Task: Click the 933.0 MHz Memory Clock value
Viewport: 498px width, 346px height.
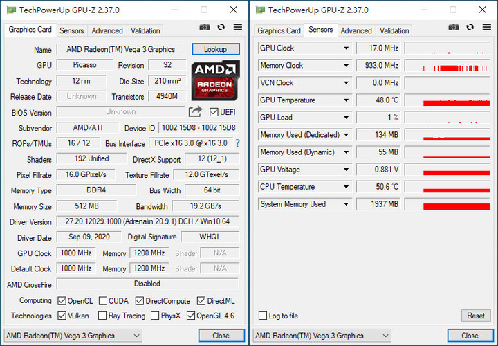Action: (378, 66)
